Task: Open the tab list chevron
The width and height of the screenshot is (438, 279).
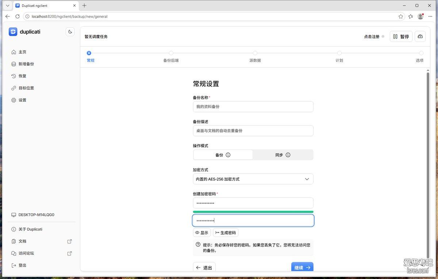Action: tap(7, 5)
